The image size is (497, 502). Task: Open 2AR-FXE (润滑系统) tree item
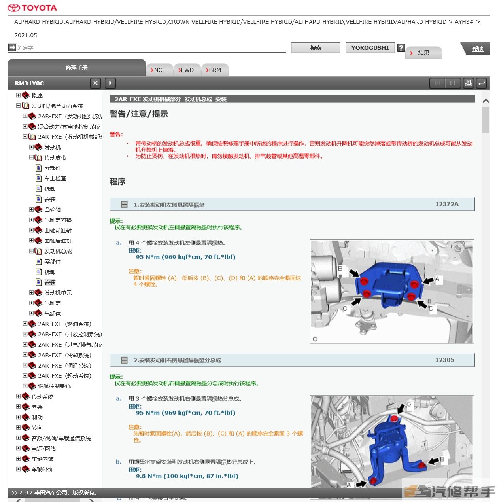(64, 365)
